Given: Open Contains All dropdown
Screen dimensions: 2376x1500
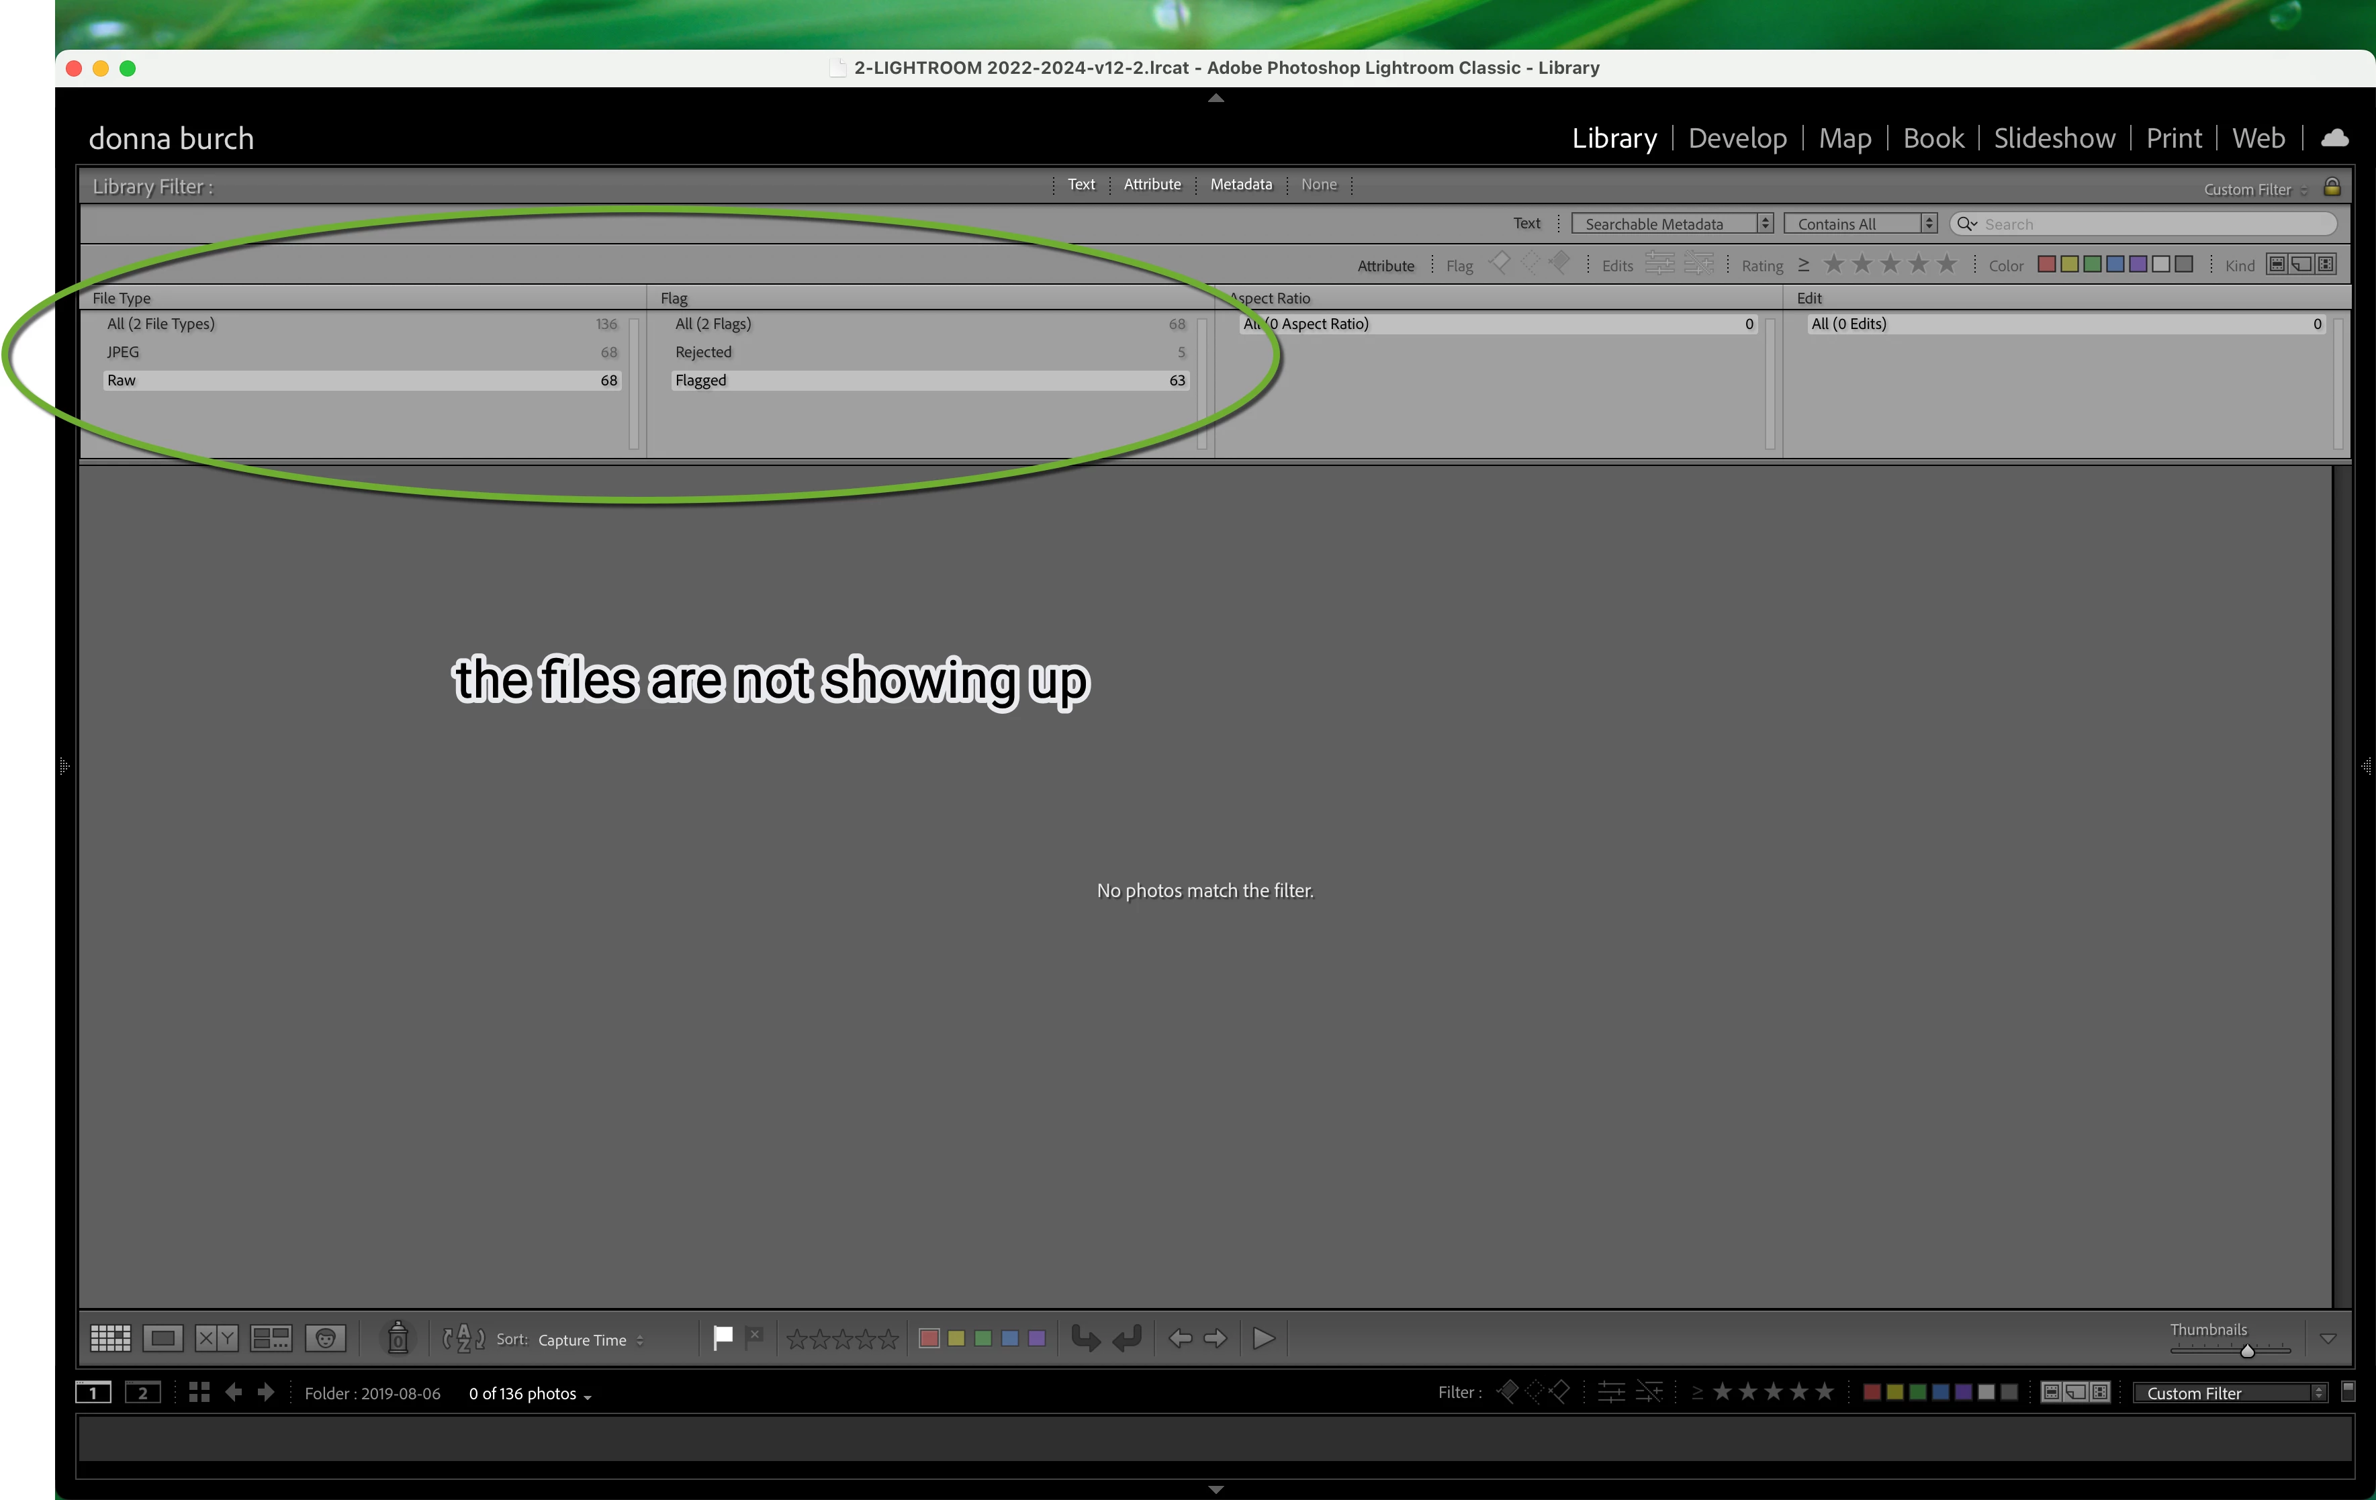Looking at the screenshot, I should (1860, 224).
